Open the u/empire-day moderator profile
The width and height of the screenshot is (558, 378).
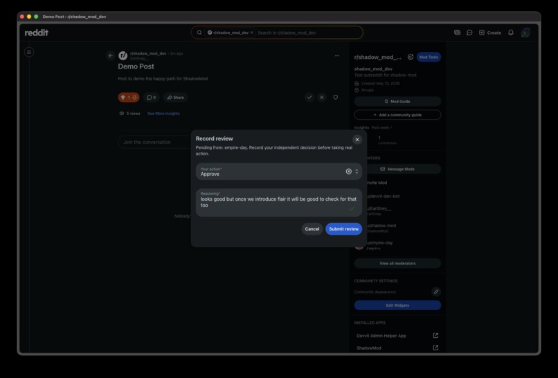click(380, 243)
